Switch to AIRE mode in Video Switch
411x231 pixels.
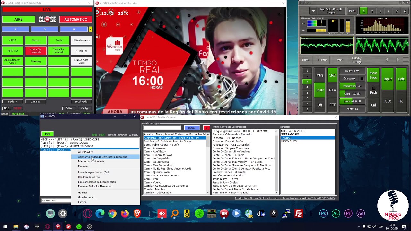[19, 19]
